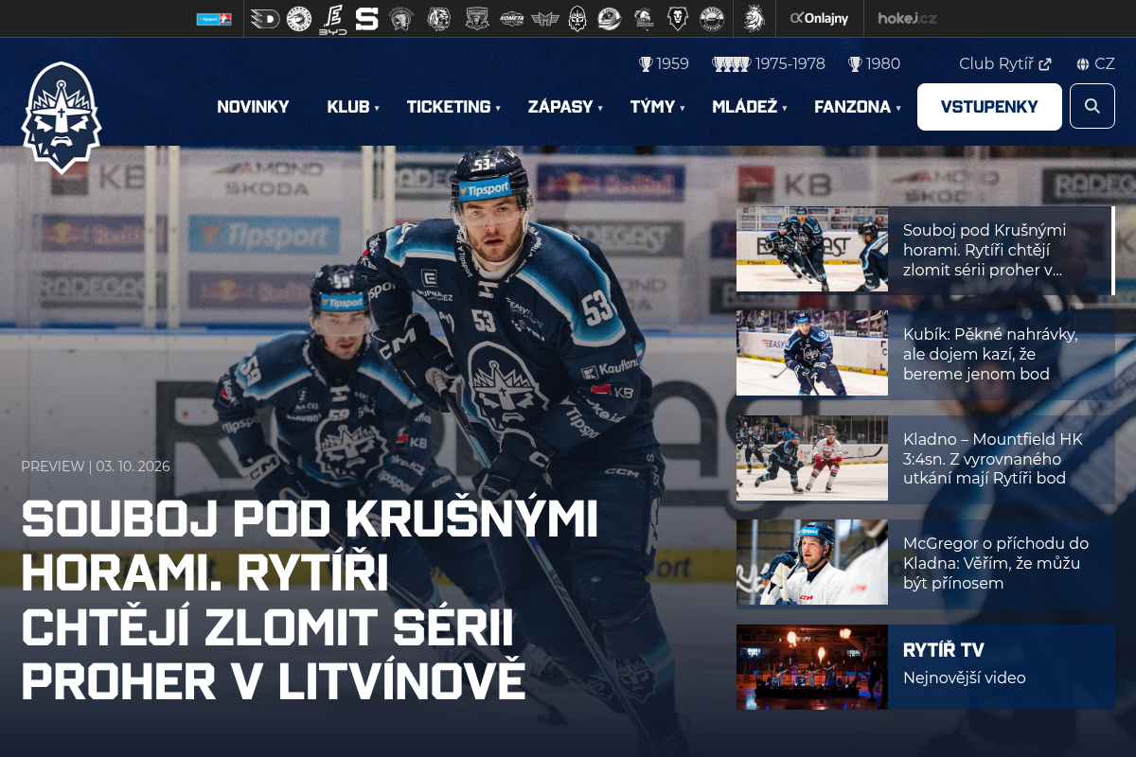Viewport: 1136px width, 757px height.
Task: Open the Liberec tiger club logo
Action: [438, 18]
